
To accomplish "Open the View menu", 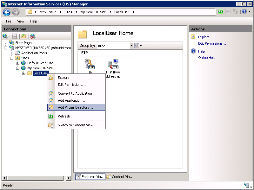I will click(x=21, y=21).
